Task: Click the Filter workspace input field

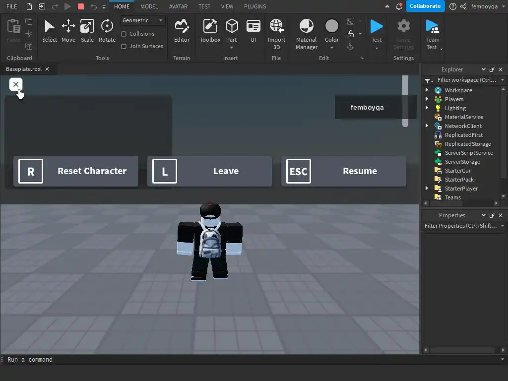Action: click(466, 80)
